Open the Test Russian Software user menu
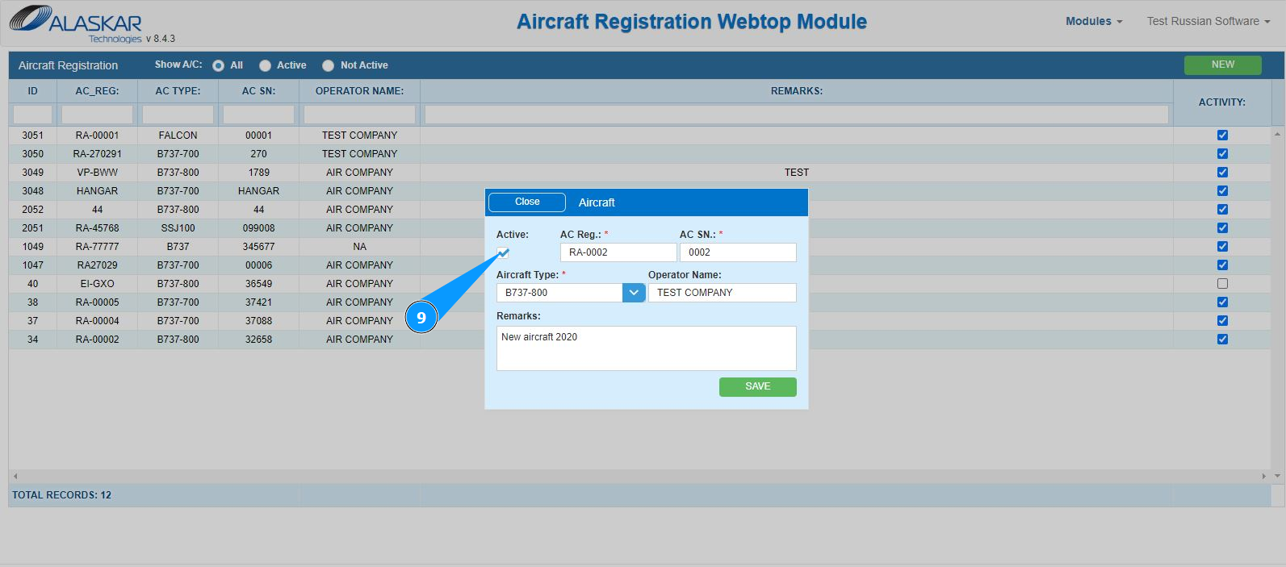1286x567 pixels. pyautogui.click(x=1208, y=22)
